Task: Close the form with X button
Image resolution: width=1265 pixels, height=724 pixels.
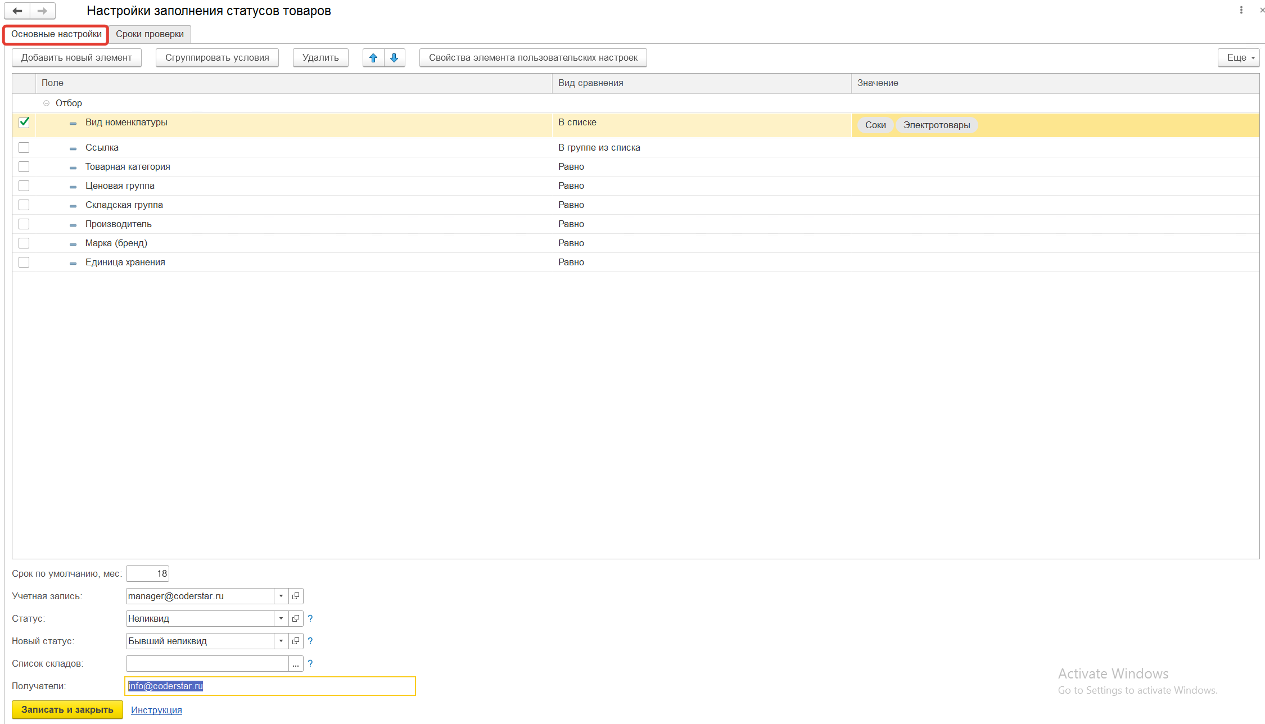Action: (1262, 10)
